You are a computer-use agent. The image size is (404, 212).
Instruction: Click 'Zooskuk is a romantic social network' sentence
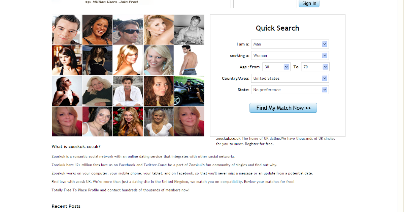coord(143,156)
